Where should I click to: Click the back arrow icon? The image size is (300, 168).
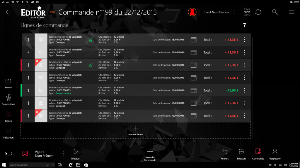[8, 12]
